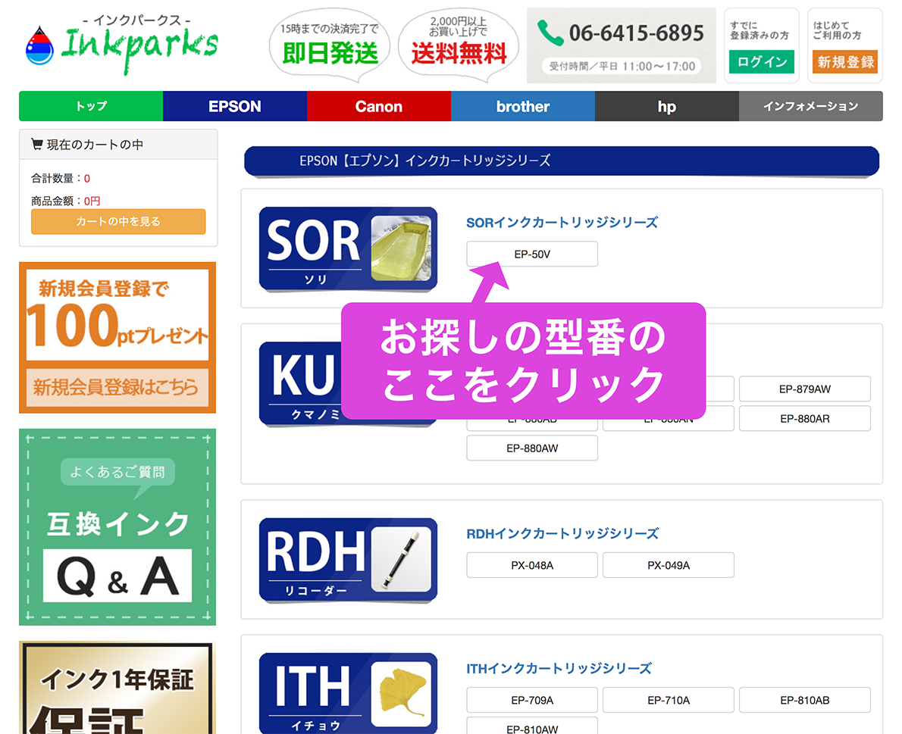Select the brother tab
Image resolution: width=902 pixels, height=734 pixels.
point(523,106)
